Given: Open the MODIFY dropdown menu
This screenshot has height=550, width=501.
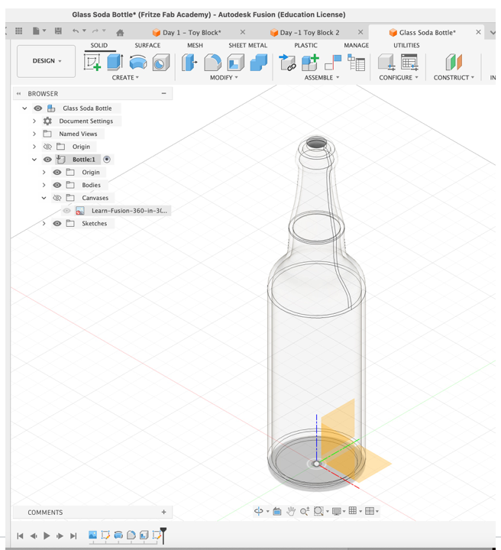Looking at the screenshot, I should (224, 77).
